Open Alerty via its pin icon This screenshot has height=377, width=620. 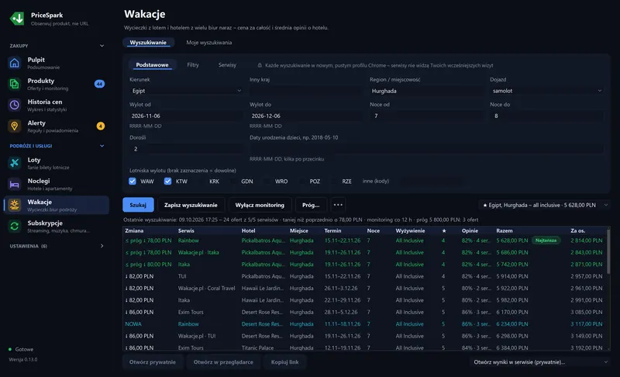click(x=15, y=126)
